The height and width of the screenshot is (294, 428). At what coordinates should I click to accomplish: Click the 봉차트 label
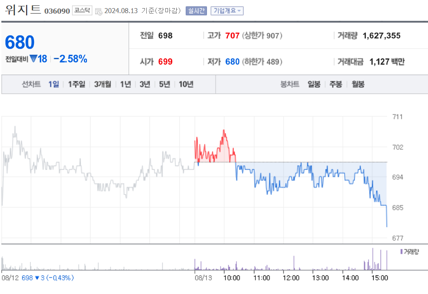[x=289, y=84]
